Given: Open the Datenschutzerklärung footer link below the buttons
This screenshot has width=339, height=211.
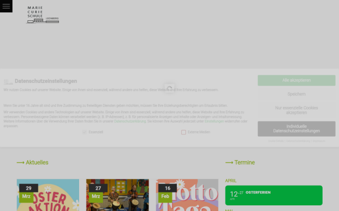Looking at the screenshot, I should 298,141.
